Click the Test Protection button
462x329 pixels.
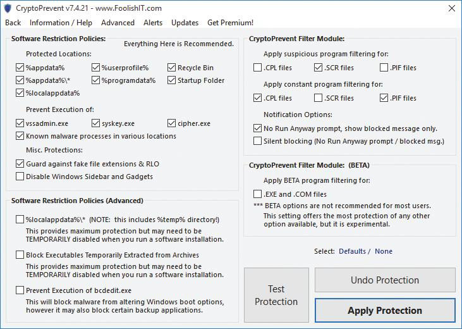point(276,295)
